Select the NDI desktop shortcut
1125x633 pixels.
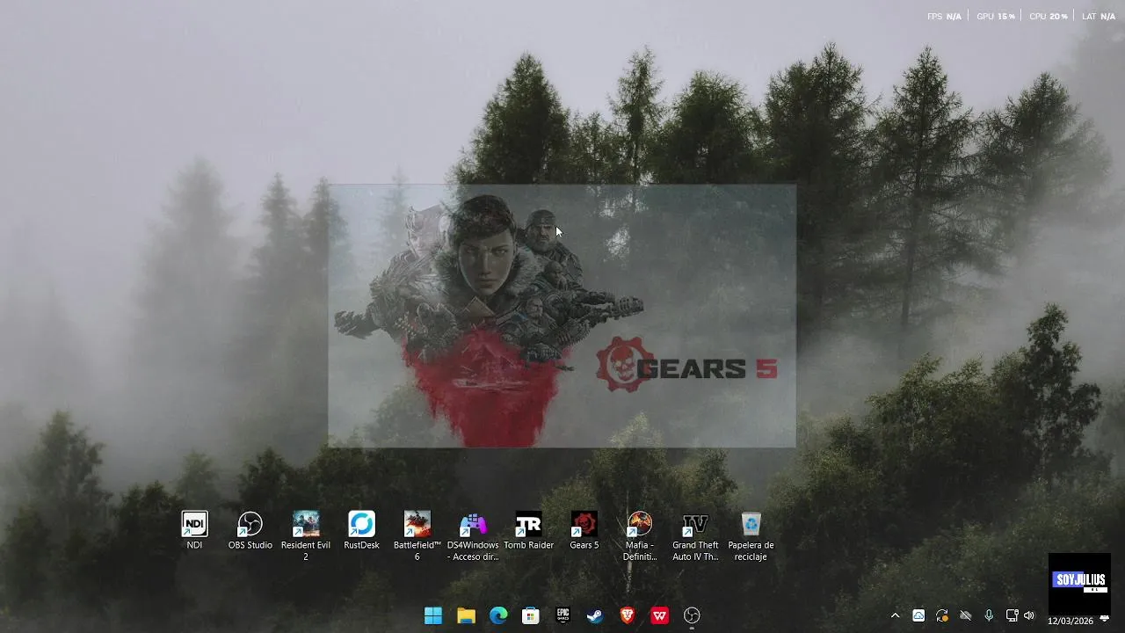[194, 530]
